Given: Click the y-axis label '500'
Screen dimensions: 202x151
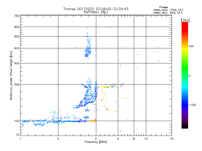Looking at the screenshot, I should coord(17,36).
